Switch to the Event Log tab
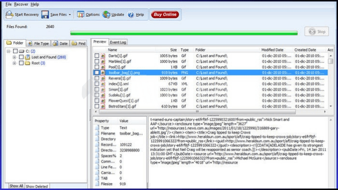The height and width of the screenshot is (190, 338). click(118, 42)
